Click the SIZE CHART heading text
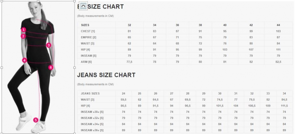 click(106, 7)
